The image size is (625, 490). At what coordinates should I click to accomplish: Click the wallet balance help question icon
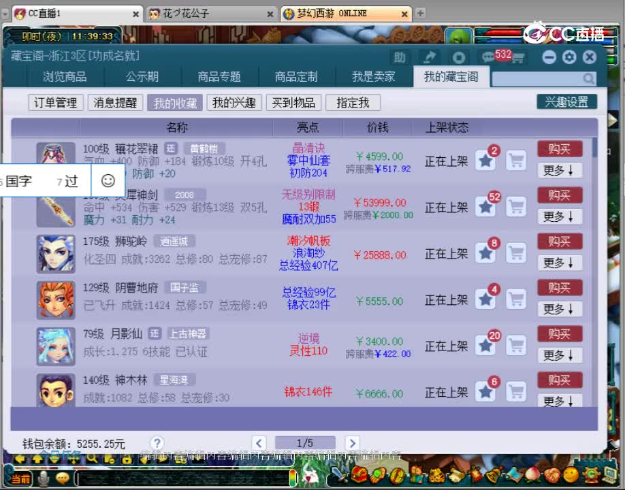[157, 442]
